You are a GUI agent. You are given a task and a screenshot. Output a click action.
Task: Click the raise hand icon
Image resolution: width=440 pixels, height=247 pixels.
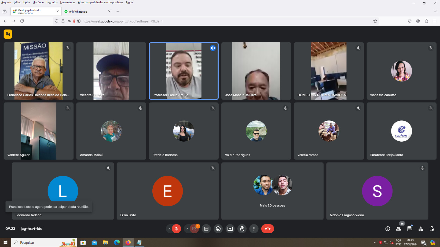pyautogui.click(x=242, y=229)
